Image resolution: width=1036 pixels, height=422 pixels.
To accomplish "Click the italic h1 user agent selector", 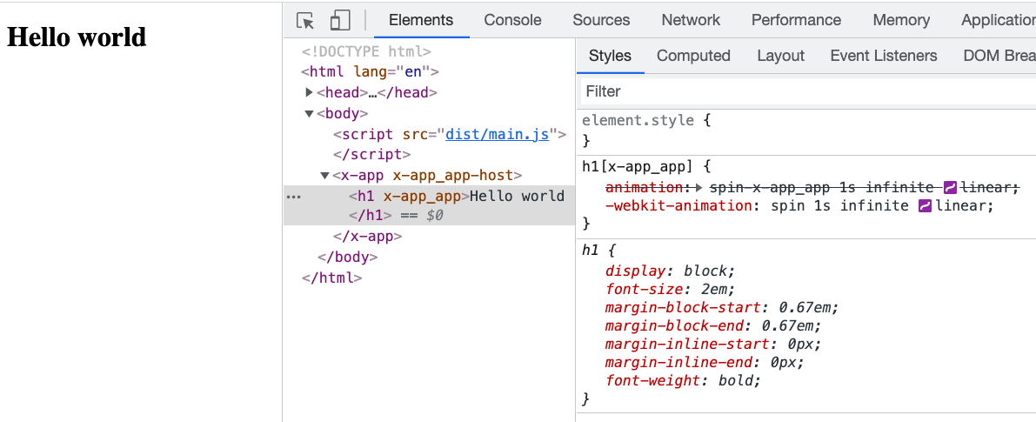I will click(x=590, y=251).
